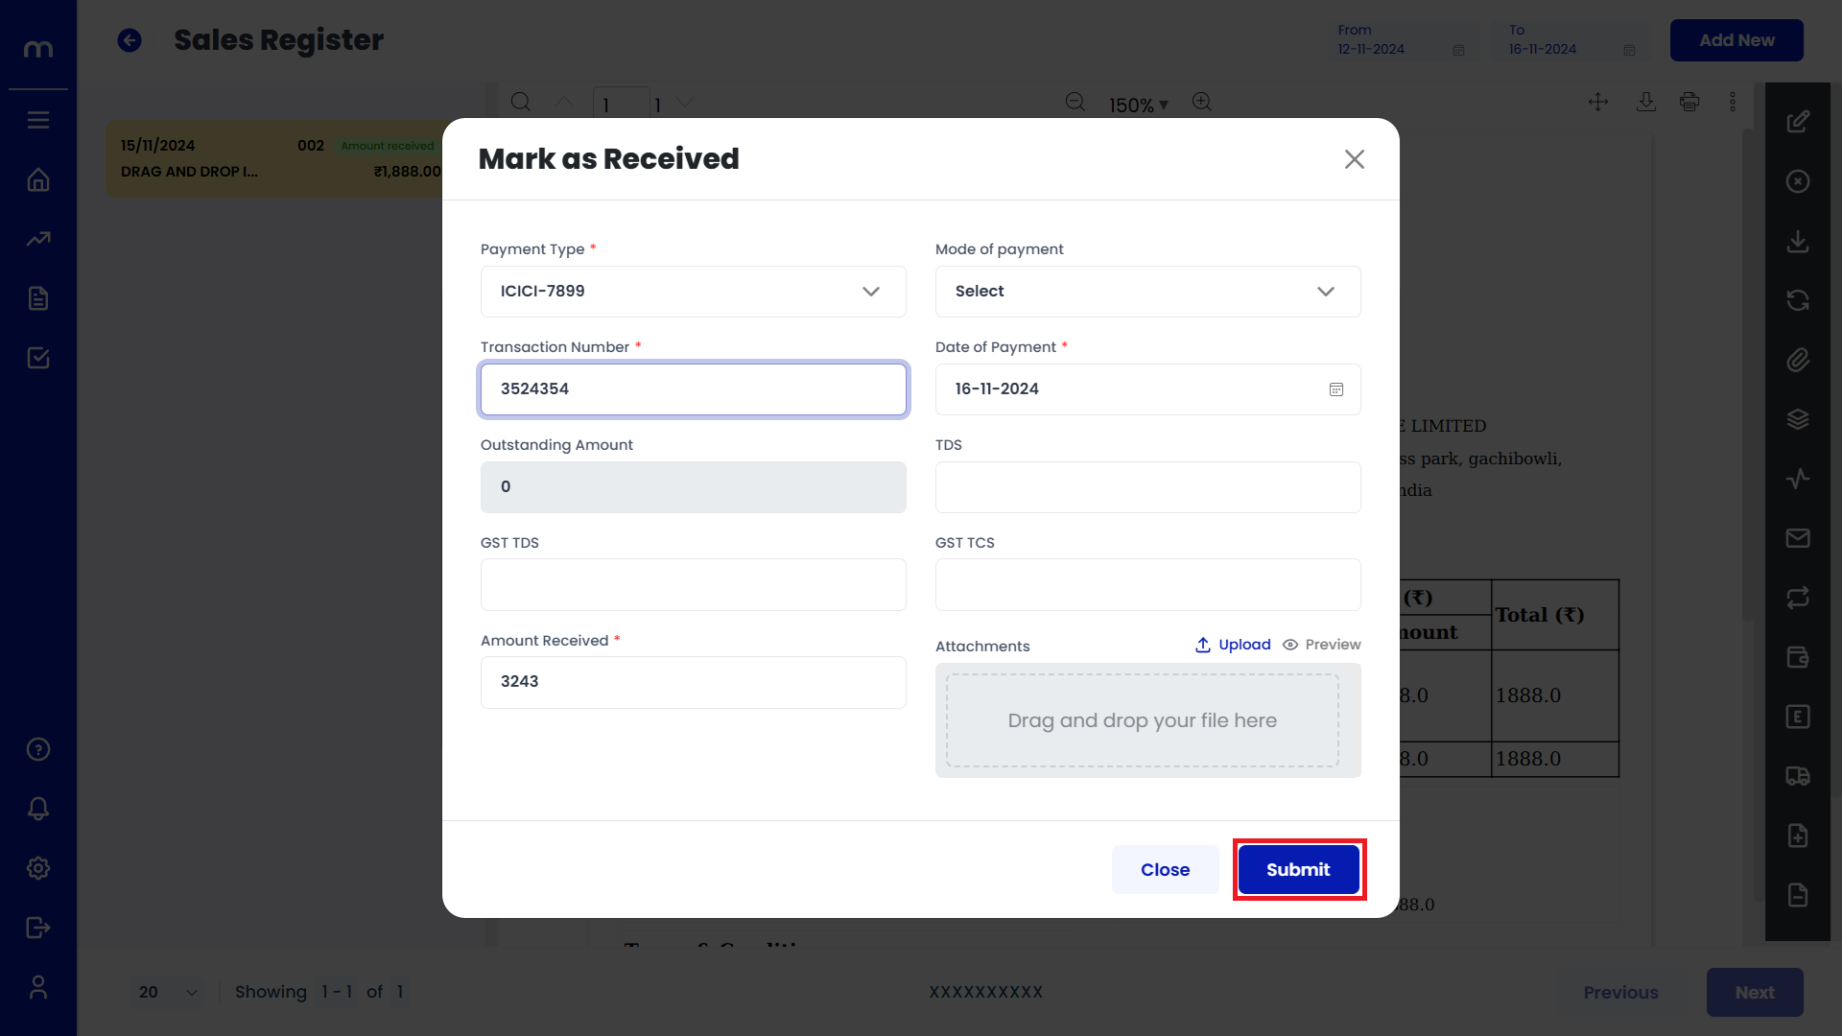Click the Submit button
The image size is (1842, 1036).
click(x=1298, y=870)
